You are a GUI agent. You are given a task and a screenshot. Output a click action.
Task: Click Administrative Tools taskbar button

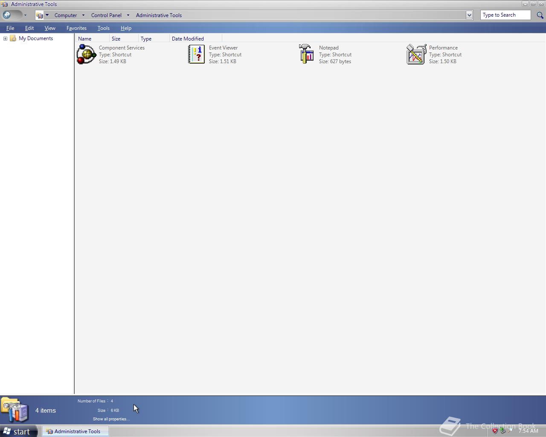pos(75,431)
